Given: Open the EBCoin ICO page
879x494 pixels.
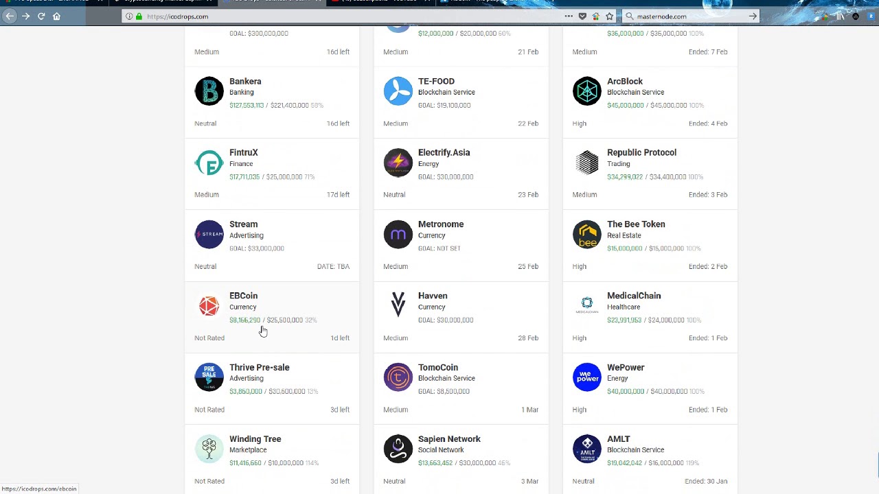Looking at the screenshot, I should coord(243,296).
